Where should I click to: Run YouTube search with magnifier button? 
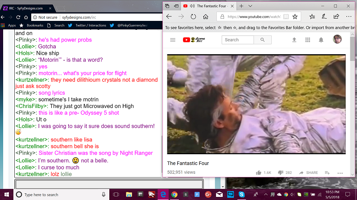click(x=262, y=40)
